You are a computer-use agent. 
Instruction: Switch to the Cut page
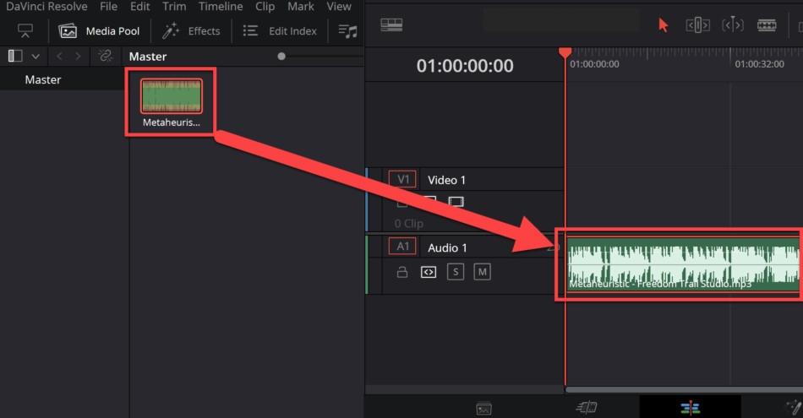587,407
